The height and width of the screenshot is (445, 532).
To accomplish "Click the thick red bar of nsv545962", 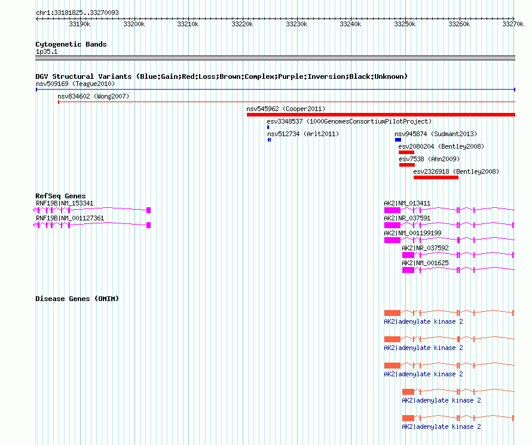I will (381, 115).
